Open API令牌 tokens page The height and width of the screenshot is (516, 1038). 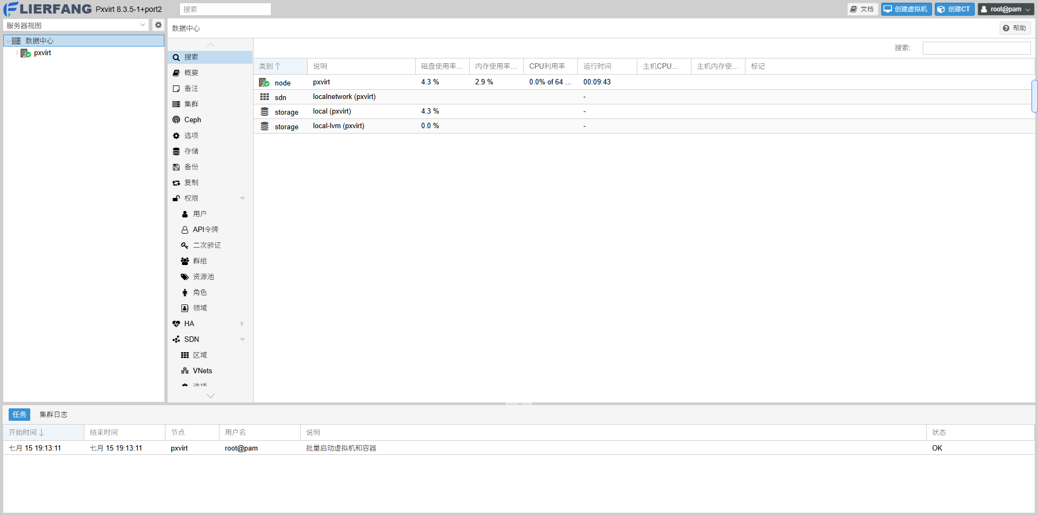pos(205,229)
